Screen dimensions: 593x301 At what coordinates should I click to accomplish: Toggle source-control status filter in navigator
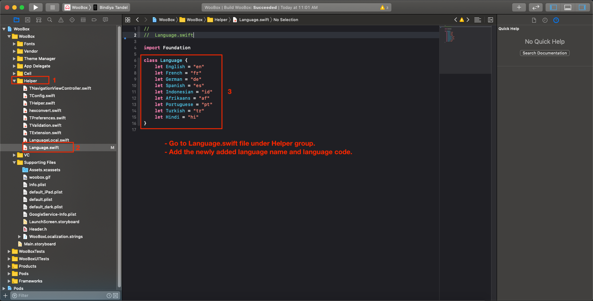pyautogui.click(x=116, y=295)
